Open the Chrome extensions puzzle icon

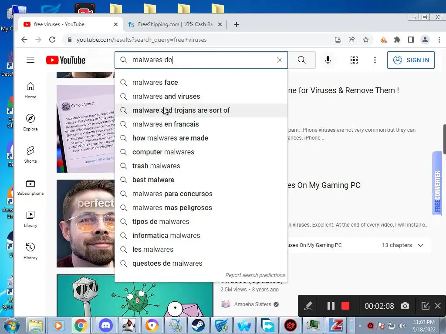pyautogui.click(x=397, y=40)
